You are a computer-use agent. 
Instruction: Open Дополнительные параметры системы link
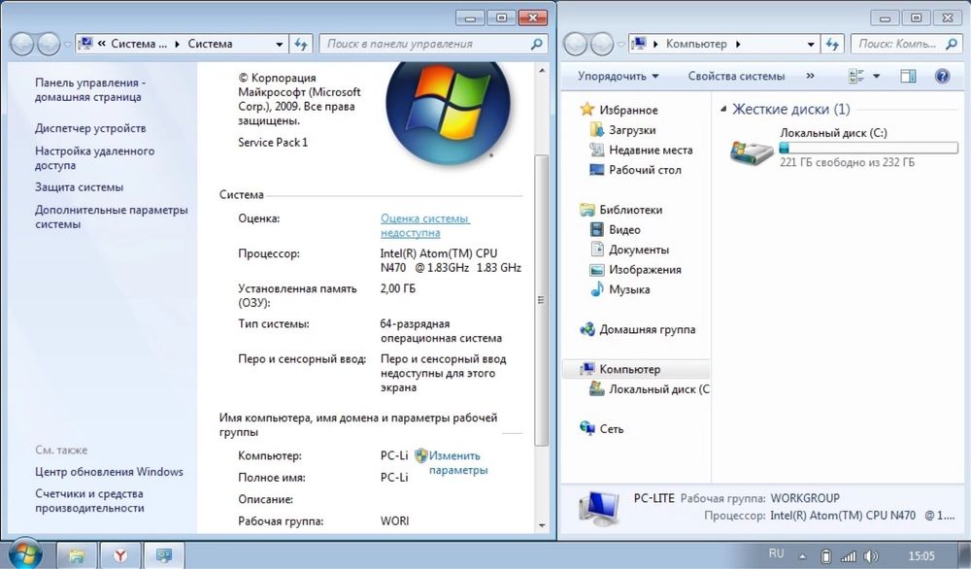(112, 217)
